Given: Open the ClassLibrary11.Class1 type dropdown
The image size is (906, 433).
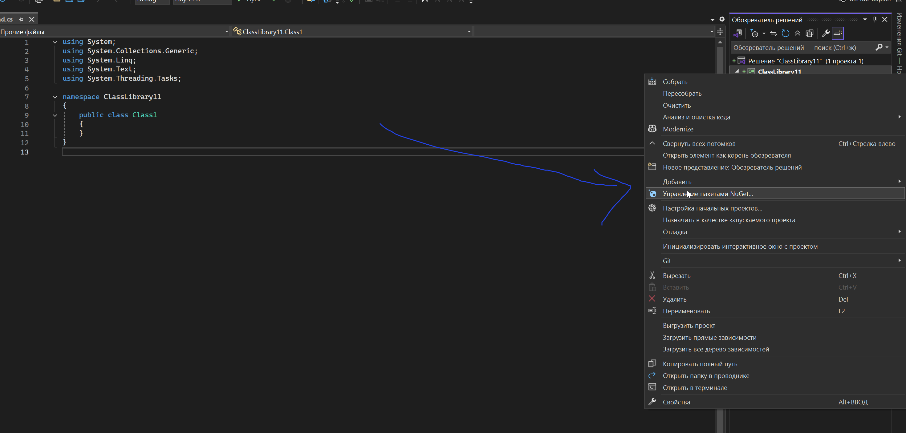Looking at the screenshot, I should point(469,32).
